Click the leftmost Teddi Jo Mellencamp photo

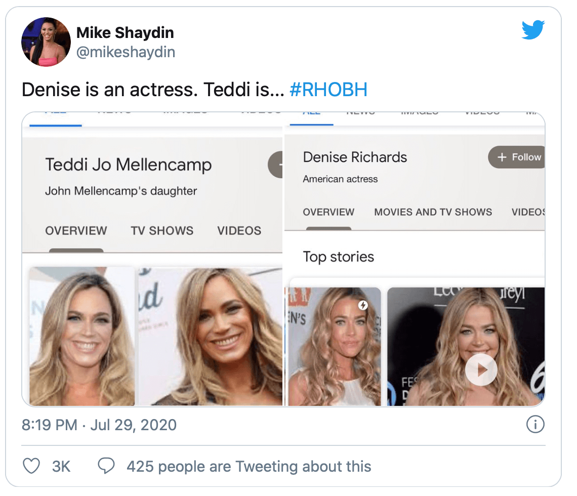(82, 336)
